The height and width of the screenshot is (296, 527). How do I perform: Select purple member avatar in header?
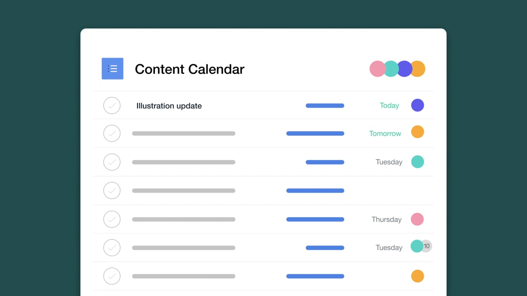pos(404,69)
